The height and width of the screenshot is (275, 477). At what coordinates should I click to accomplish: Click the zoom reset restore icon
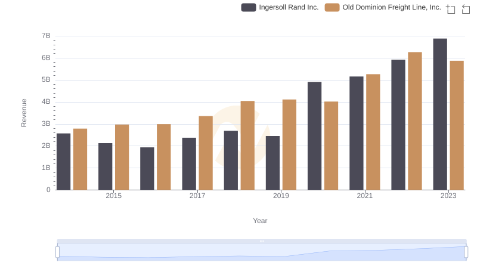466,9
